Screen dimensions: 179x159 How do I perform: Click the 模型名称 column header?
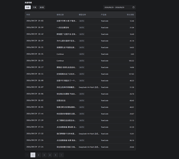(82, 15)
